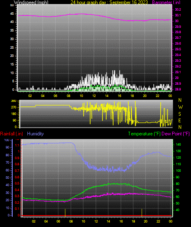Click 0.3 on the red rainfall axis

pyautogui.click(x=17, y=196)
